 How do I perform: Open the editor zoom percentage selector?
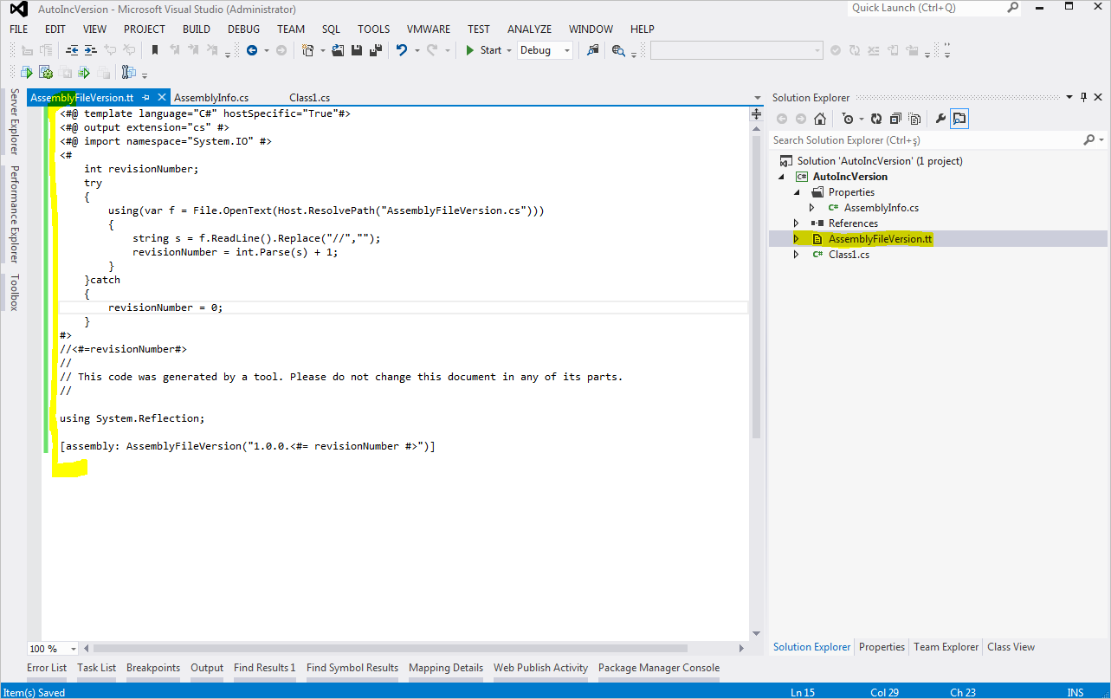(50, 648)
